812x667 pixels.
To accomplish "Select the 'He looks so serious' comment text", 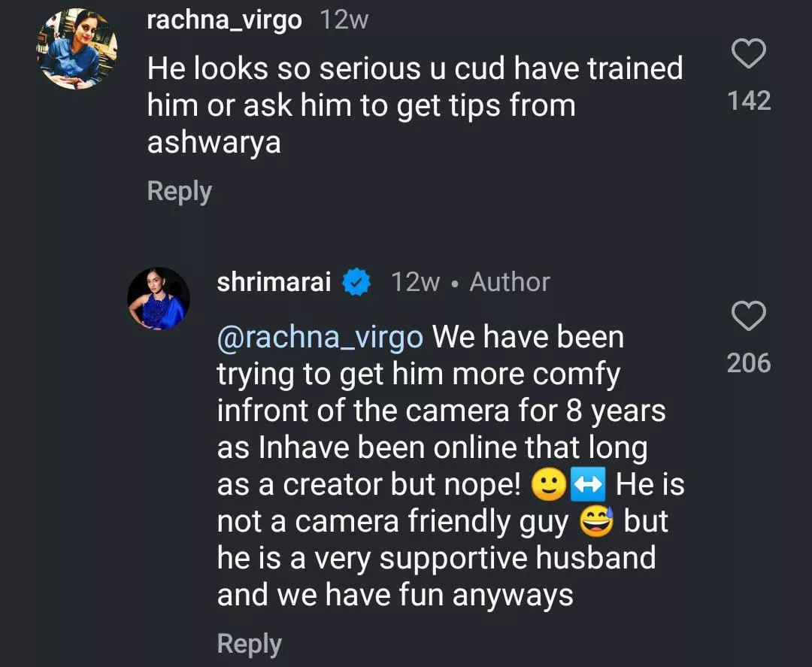I will click(414, 69).
